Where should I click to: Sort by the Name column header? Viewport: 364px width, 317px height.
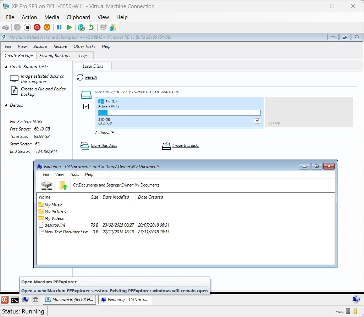(x=62, y=197)
